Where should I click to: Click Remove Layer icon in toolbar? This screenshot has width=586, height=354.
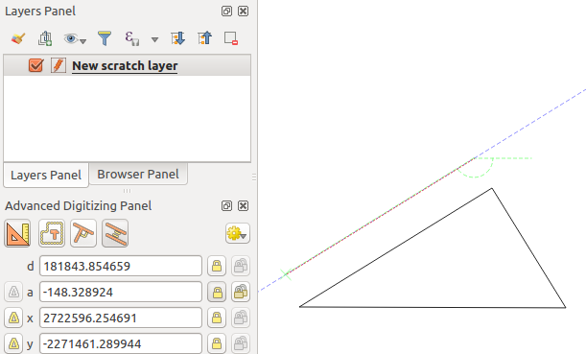click(x=231, y=38)
